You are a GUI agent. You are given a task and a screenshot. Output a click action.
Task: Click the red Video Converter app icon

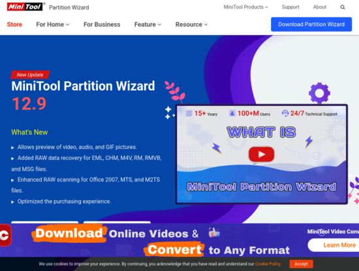tap(5, 235)
